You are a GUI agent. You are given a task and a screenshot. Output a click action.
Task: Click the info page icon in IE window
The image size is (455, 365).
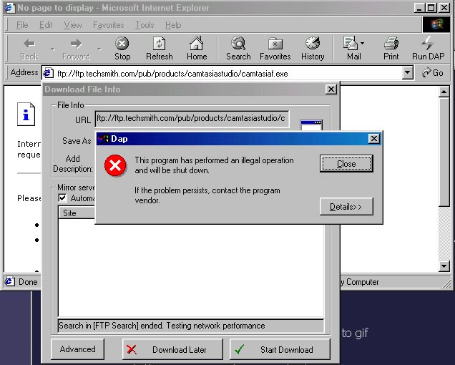click(26, 114)
